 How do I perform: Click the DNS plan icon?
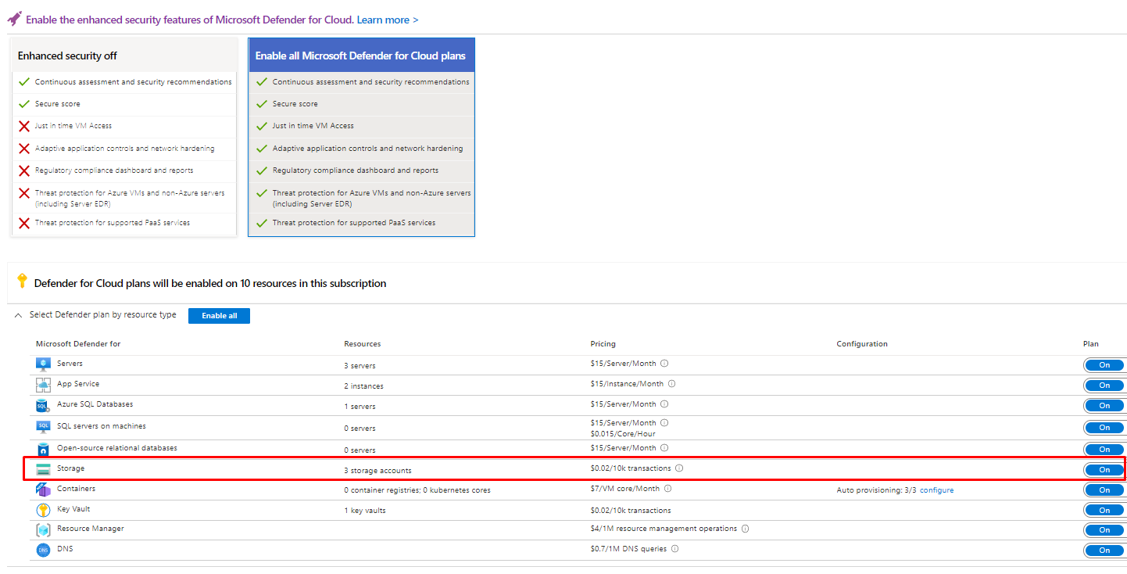[x=43, y=550]
